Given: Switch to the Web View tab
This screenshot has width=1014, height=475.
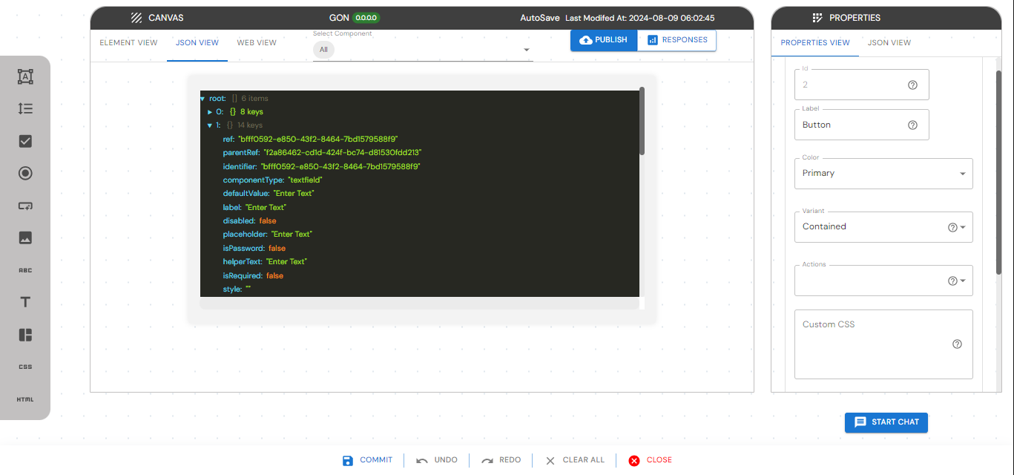Looking at the screenshot, I should (257, 43).
